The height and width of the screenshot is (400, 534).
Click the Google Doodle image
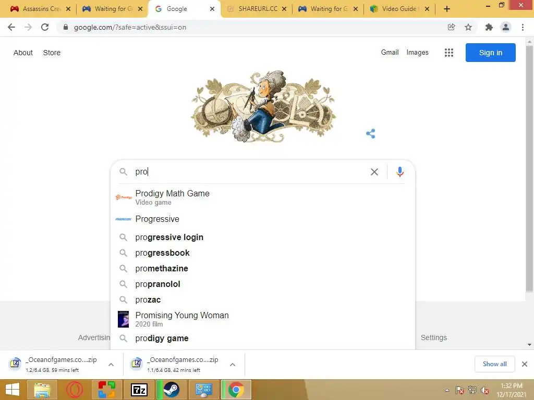(263, 106)
